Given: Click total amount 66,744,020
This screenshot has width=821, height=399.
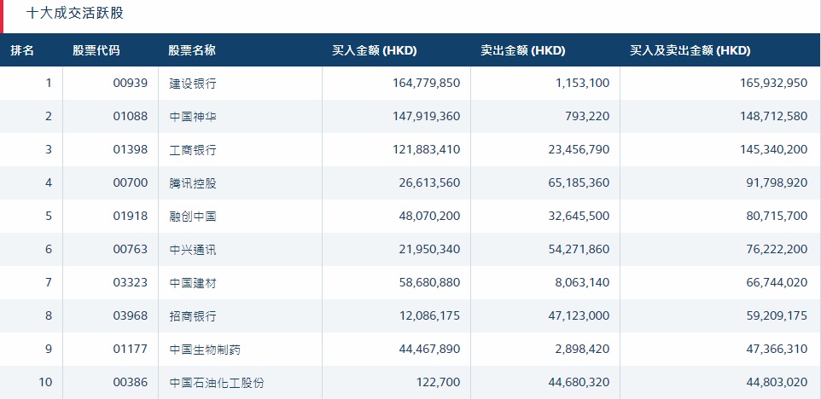Looking at the screenshot, I should coord(777,282).
